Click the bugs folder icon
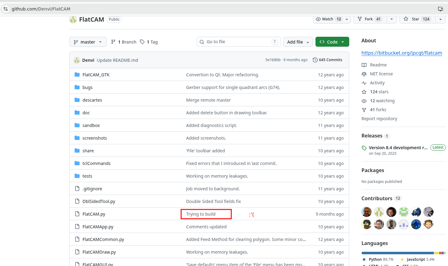Viewport: 448px width, 266px height. [x=77, y=87]
